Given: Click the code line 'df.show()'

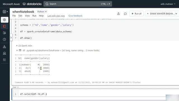Looking at the screenshot, I should tap(26, 38).
